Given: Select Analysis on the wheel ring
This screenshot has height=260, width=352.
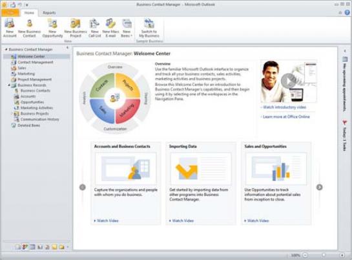Looking at the screenshot, I should (x=85, y=98).
